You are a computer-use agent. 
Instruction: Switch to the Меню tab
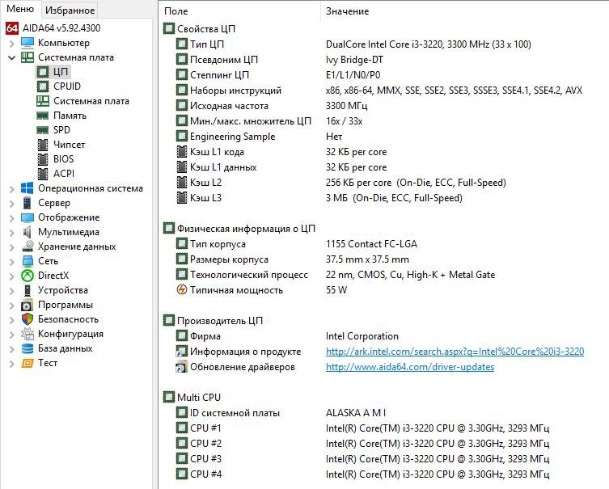[x=20, y=9]
